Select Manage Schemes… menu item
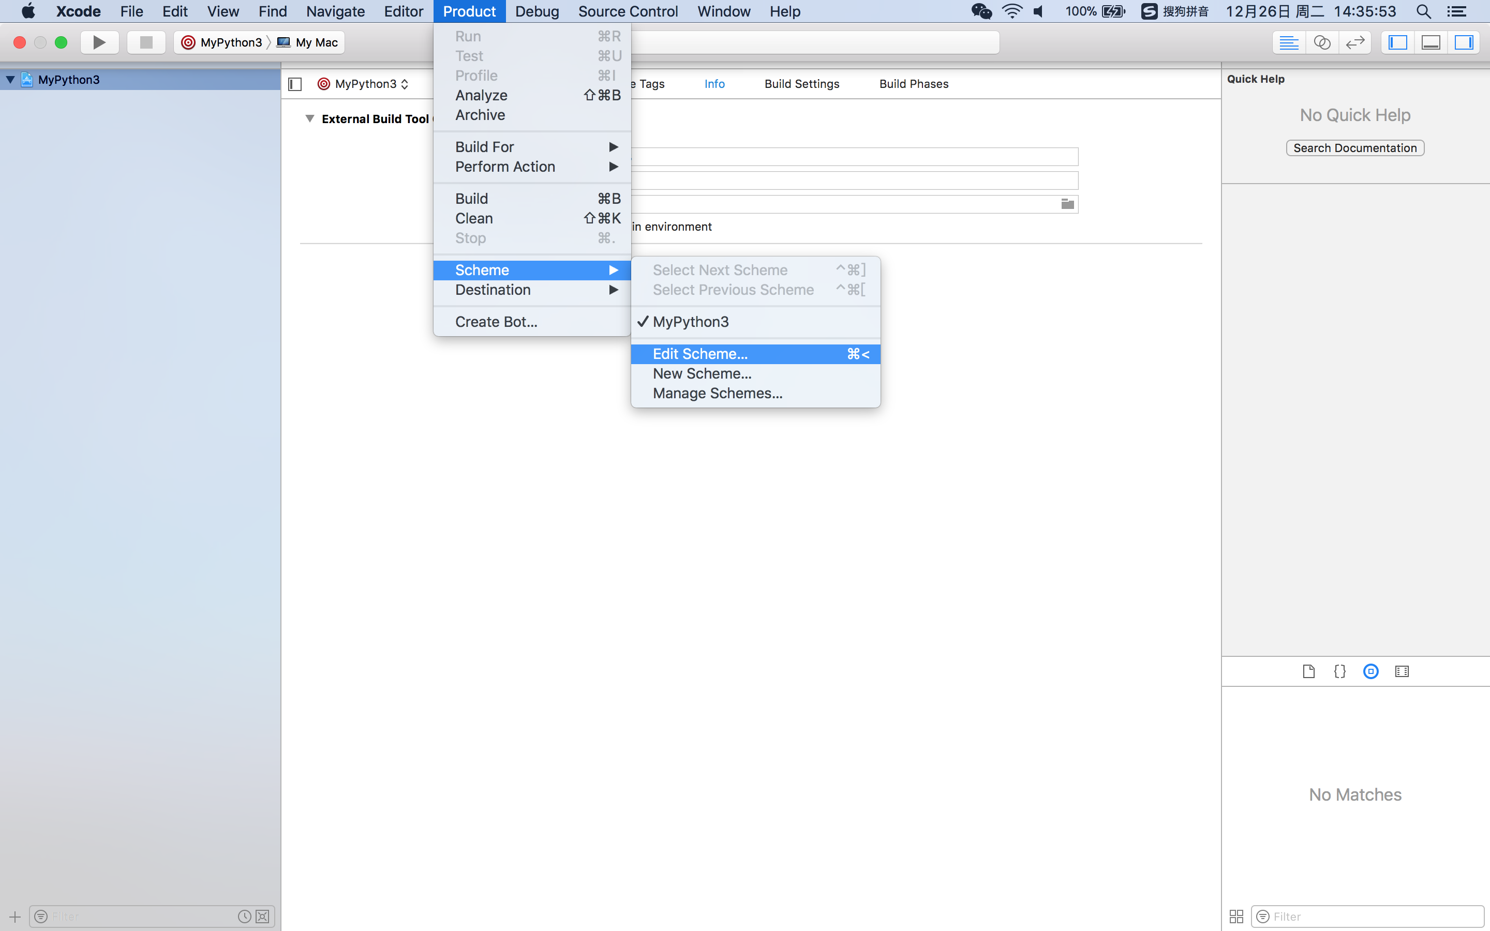 click(755, 393)
